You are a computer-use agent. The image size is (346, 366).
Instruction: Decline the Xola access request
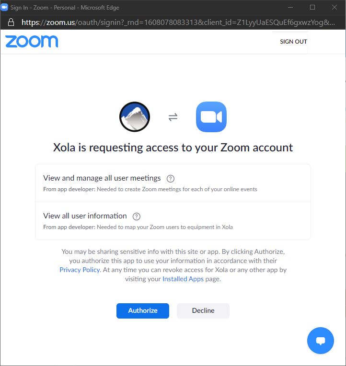pyautogui.click(x=203, y=311)
